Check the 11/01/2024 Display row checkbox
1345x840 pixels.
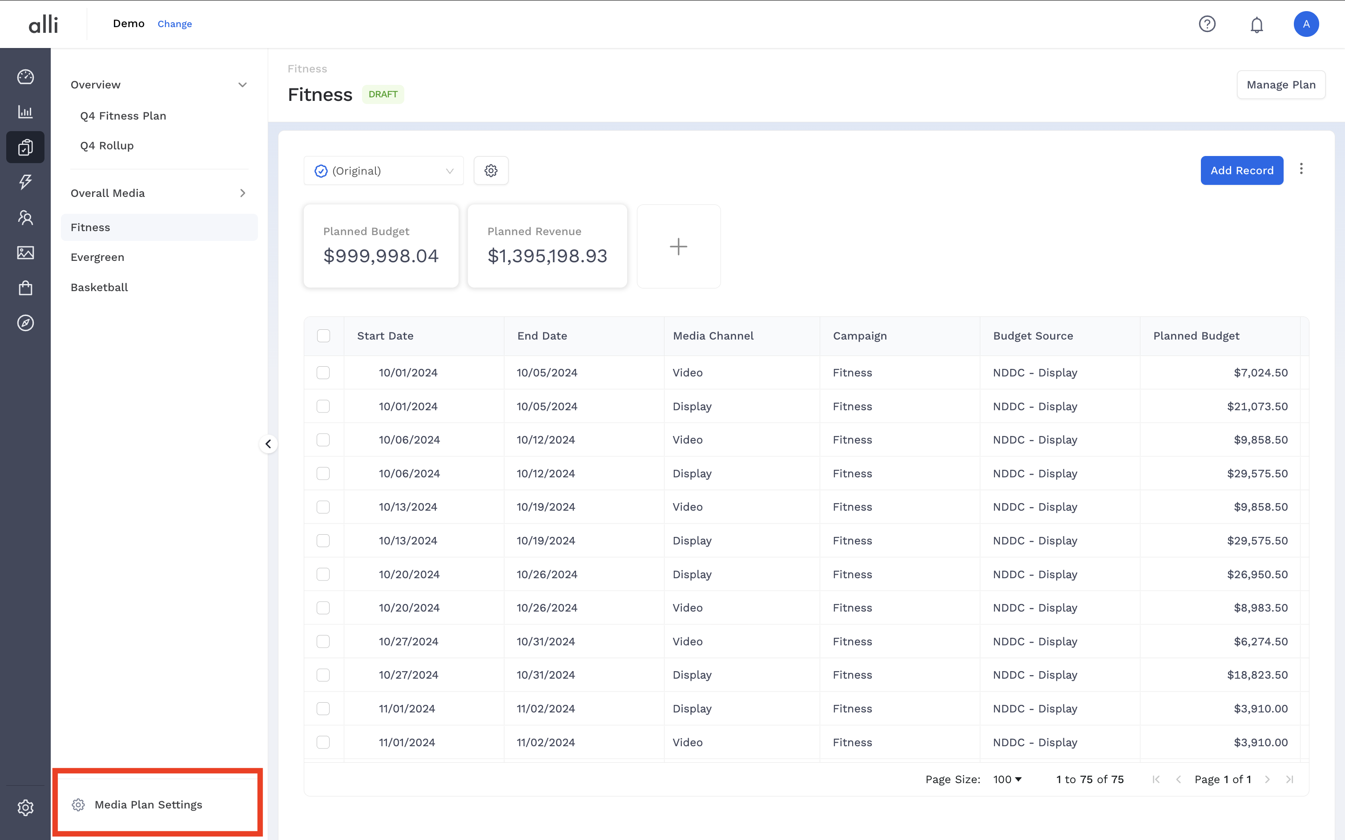323,708
